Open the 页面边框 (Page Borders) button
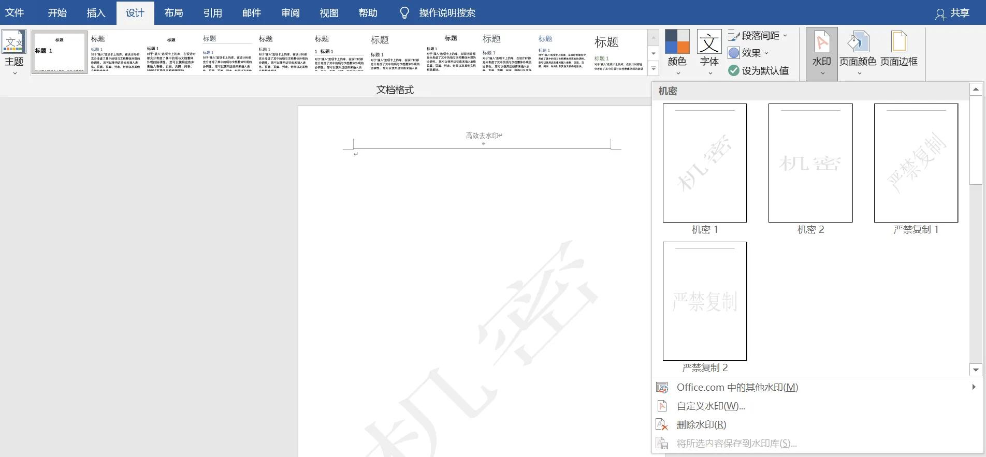This screenshot has height=457, width=986. click(x=899, y=49)
